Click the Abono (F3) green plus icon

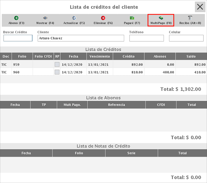pos(16,18)
